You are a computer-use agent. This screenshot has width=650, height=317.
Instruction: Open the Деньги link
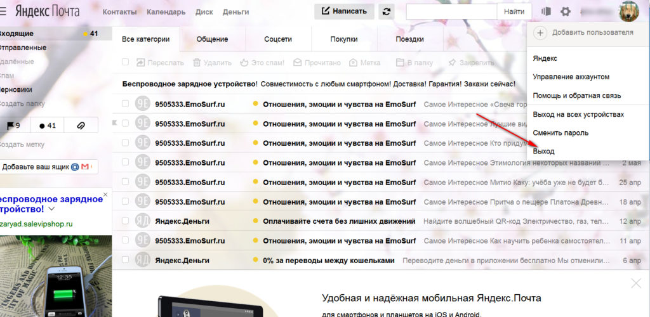[235, 12]
